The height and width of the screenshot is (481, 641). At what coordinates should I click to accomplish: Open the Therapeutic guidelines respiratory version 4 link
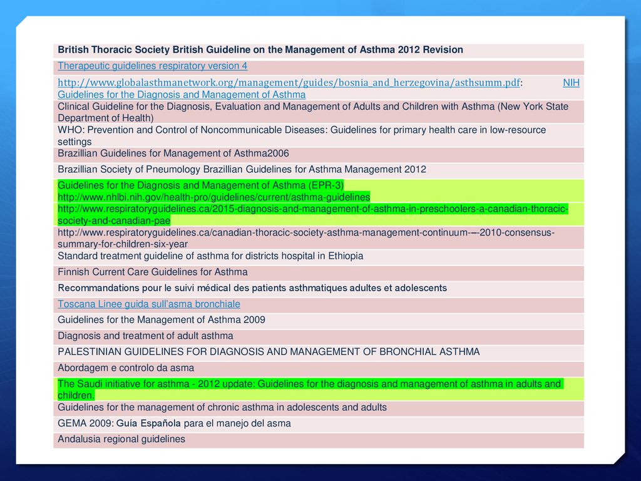point(153,66)
